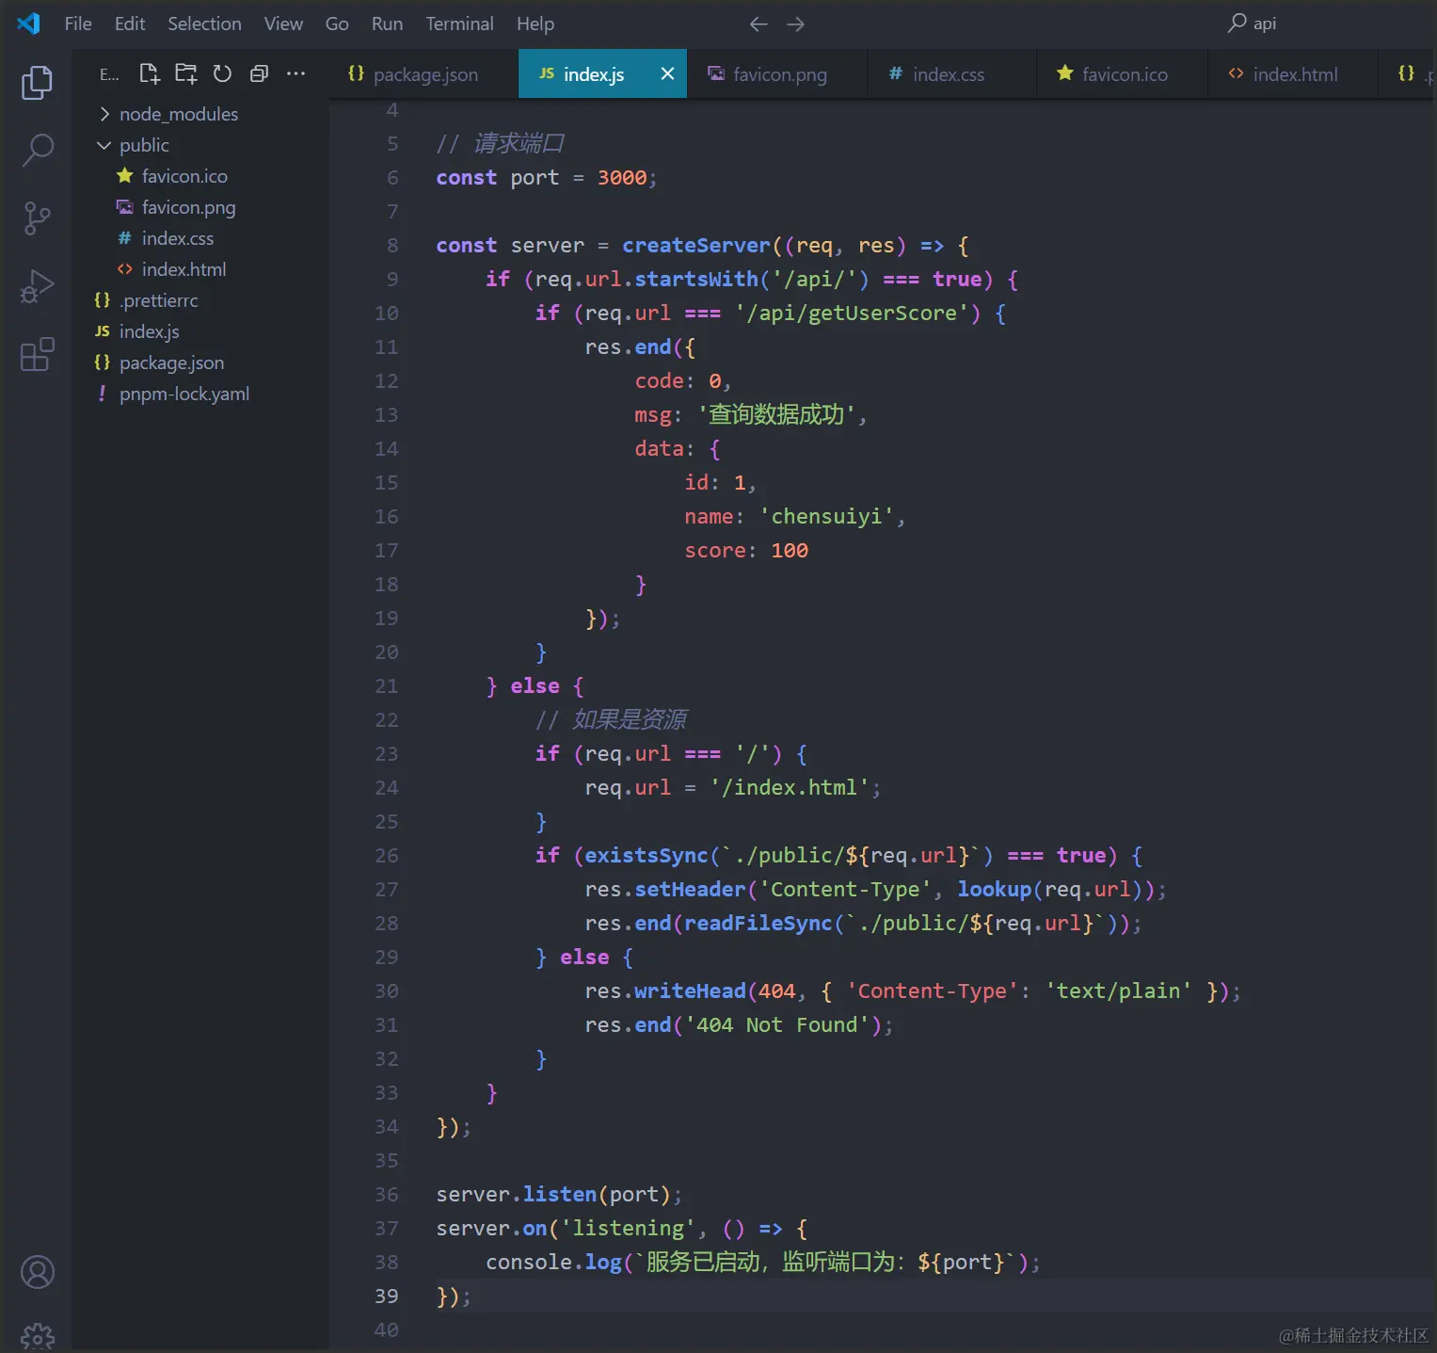This screenshot has width=1437, height=1353.
Task: Switch to the favicon.png tab
Action: click(x=778, y=73)
